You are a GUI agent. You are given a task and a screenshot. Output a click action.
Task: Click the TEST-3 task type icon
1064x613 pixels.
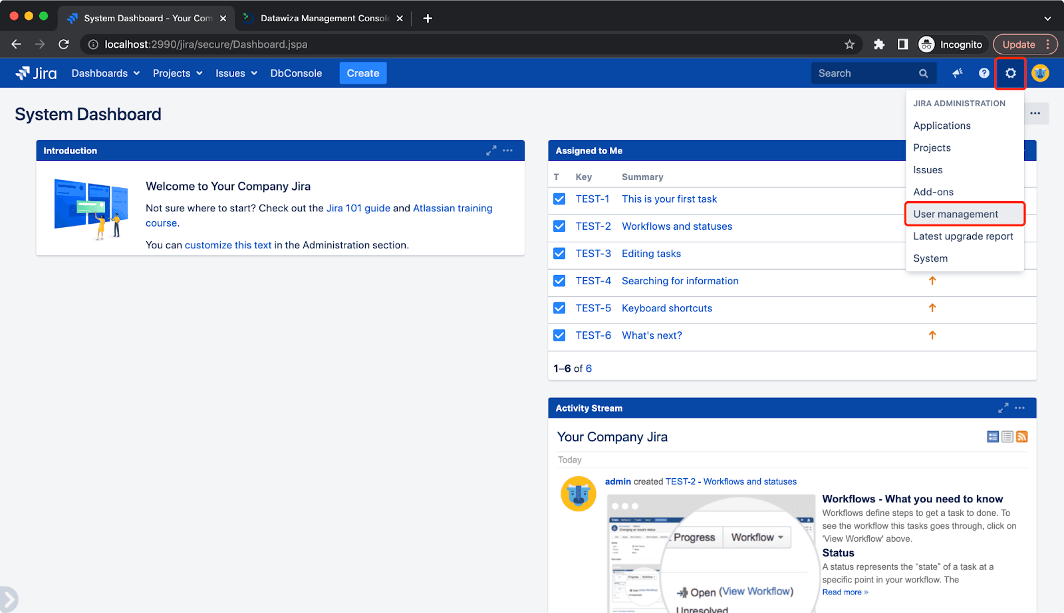559,254
